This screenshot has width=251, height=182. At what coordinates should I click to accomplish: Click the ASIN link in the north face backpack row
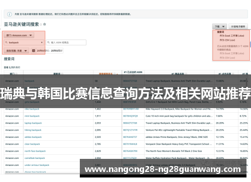click(x=131, y=151)
